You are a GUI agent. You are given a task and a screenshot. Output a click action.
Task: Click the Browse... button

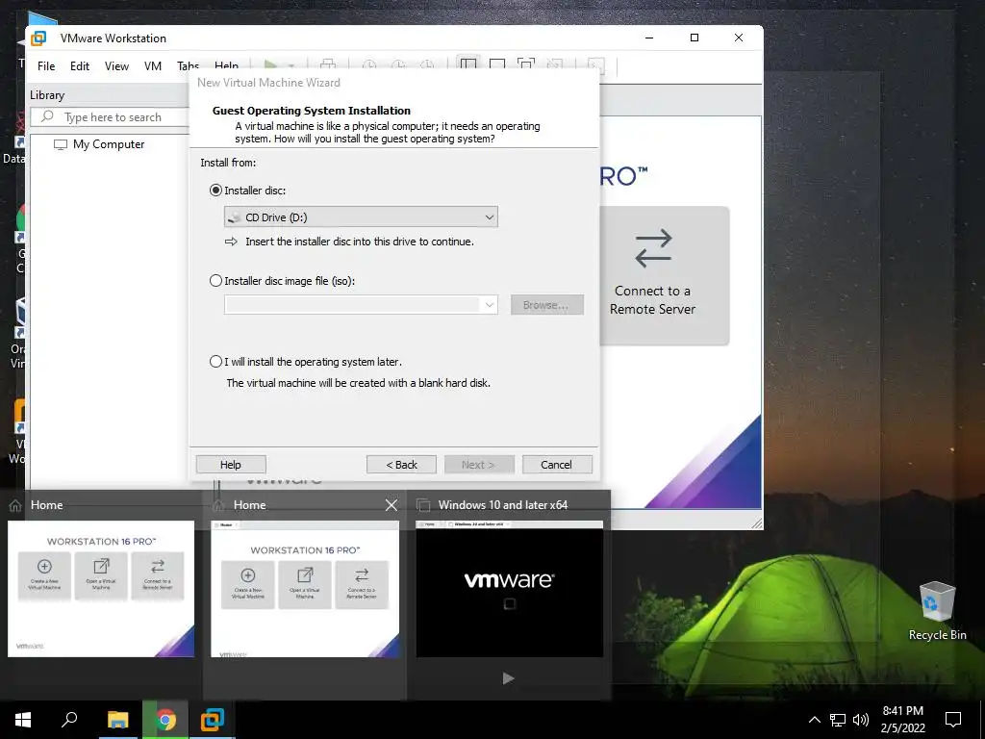tap(546, 305)
